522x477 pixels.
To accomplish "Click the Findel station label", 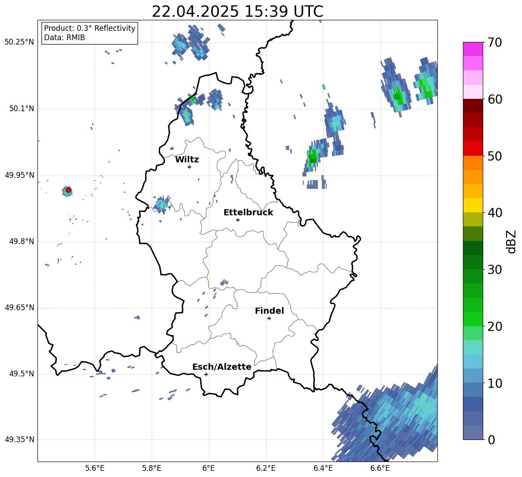I will pos(269,311).
